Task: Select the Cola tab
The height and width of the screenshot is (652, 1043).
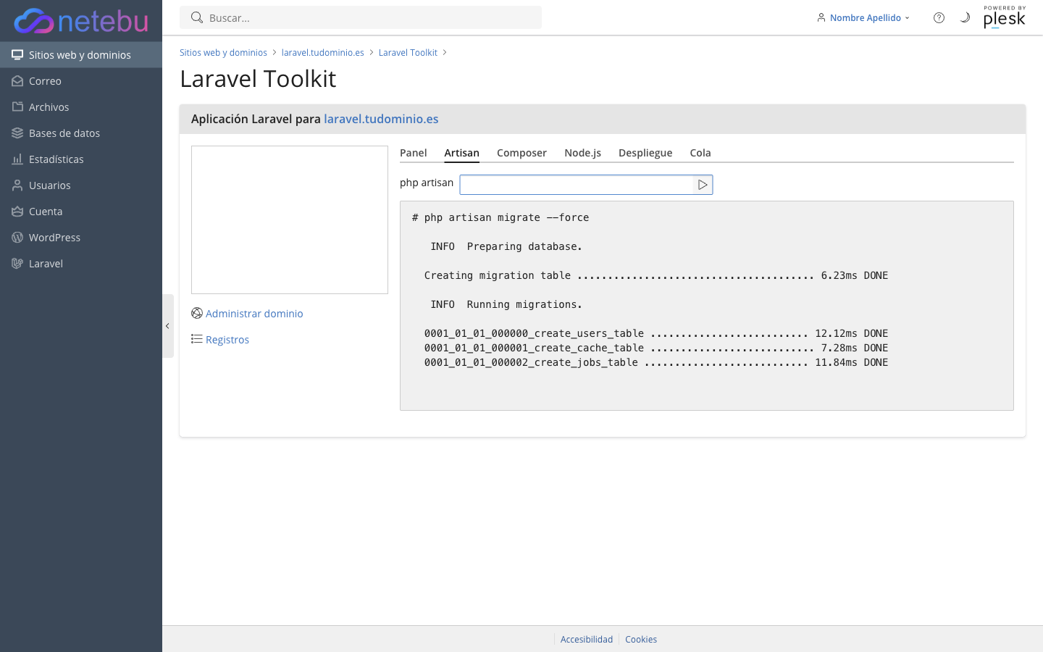Action: pyautogui.click(x=700, y=153)
